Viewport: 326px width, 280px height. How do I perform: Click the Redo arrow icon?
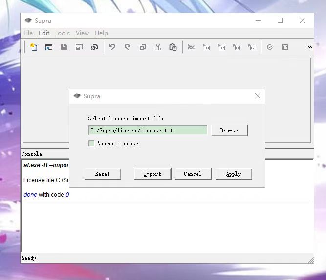coord(128,47)
